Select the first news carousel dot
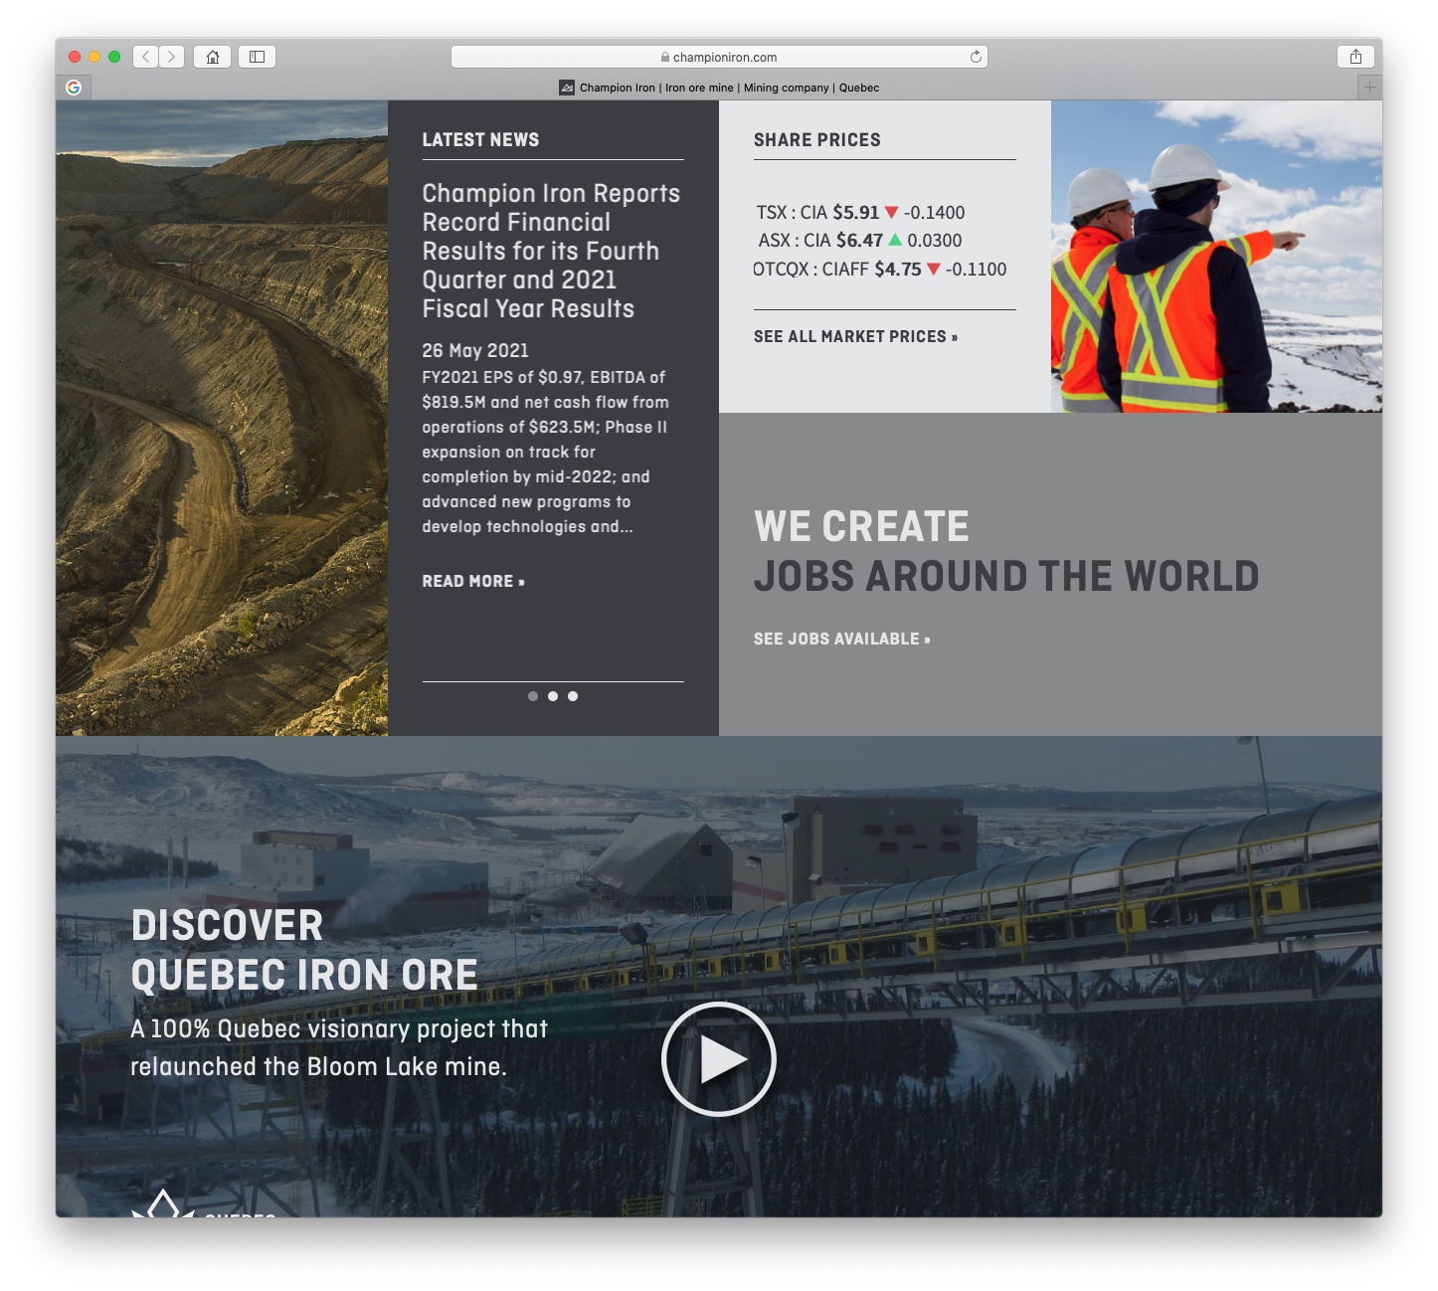 (533, 696)
